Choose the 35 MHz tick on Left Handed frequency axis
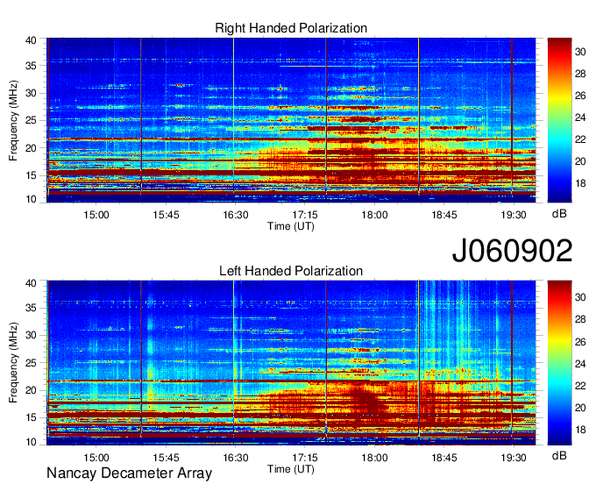The image size is (596, 484). (x=31, y=308)
